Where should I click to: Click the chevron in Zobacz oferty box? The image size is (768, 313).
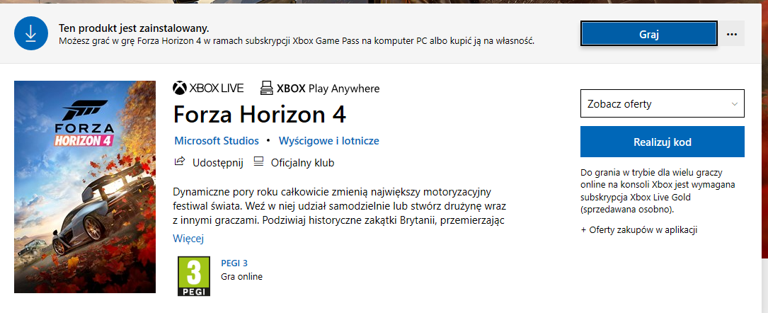point(734,104)
